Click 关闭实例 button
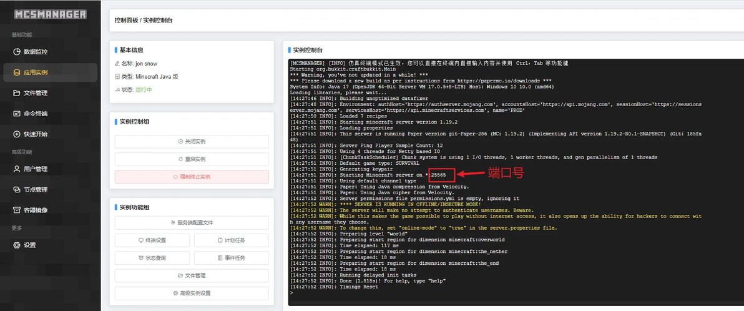 [x=192, y=142]
